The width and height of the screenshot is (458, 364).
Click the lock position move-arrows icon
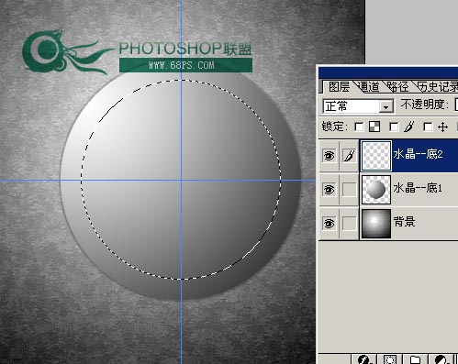pos(443,127)
